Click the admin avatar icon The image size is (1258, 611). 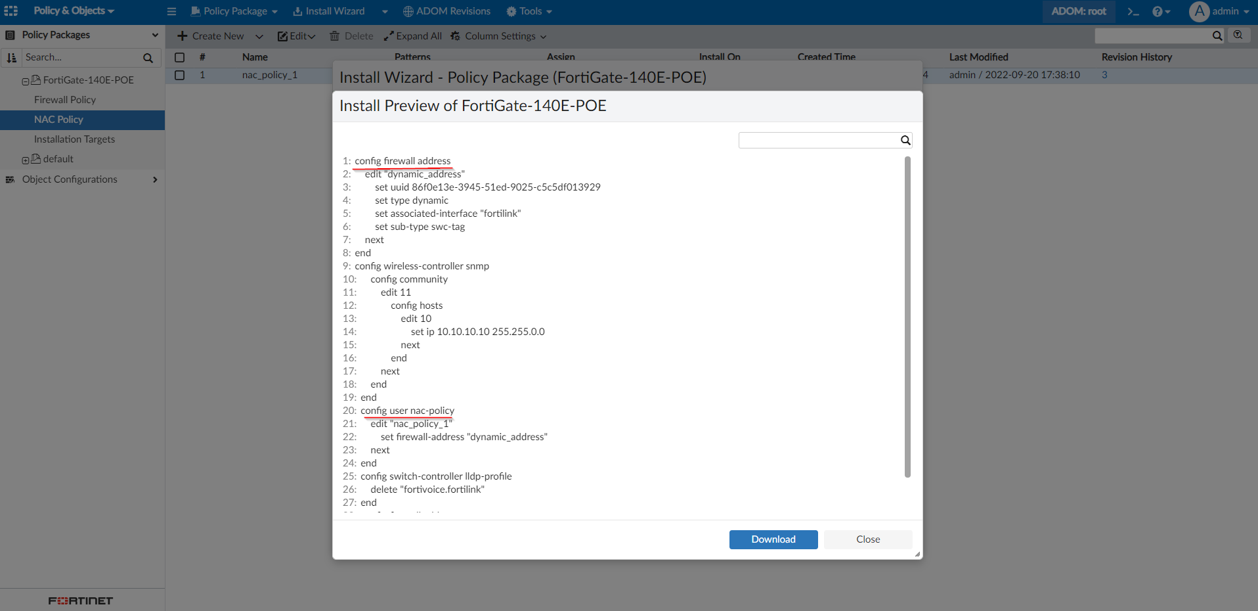pos(1199,11)
